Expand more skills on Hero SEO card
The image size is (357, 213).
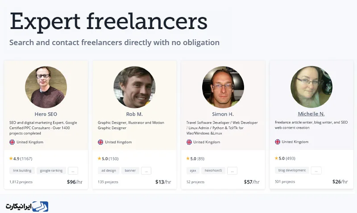tap(73, 171)
